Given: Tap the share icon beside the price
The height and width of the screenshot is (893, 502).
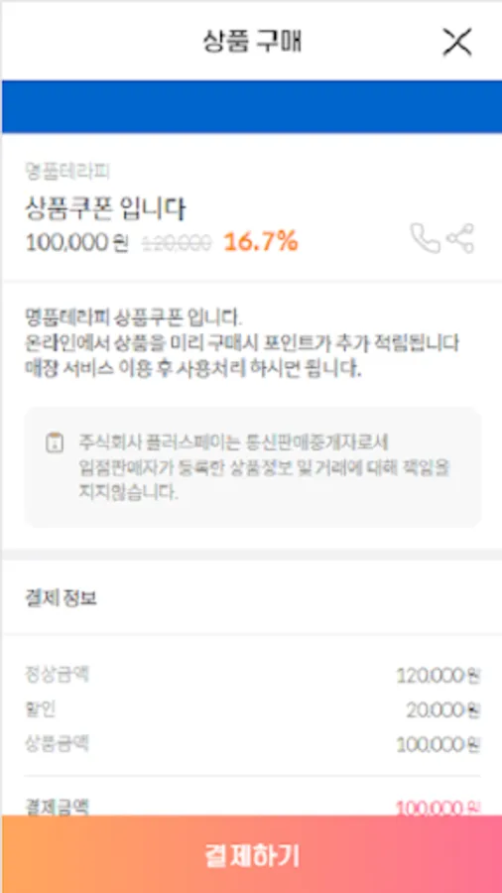Looking at the screenshot, I should (x=460, y=238).
